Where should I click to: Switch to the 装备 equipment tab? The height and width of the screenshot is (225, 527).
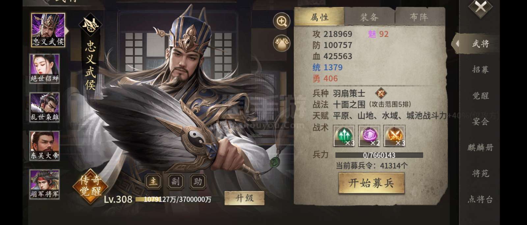(x=369, y=17)
